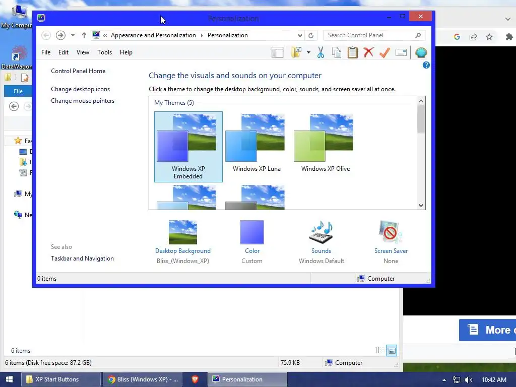Click the Cut scissors icon
Viewport: 516px width, 387px height.
coord(320,52)
